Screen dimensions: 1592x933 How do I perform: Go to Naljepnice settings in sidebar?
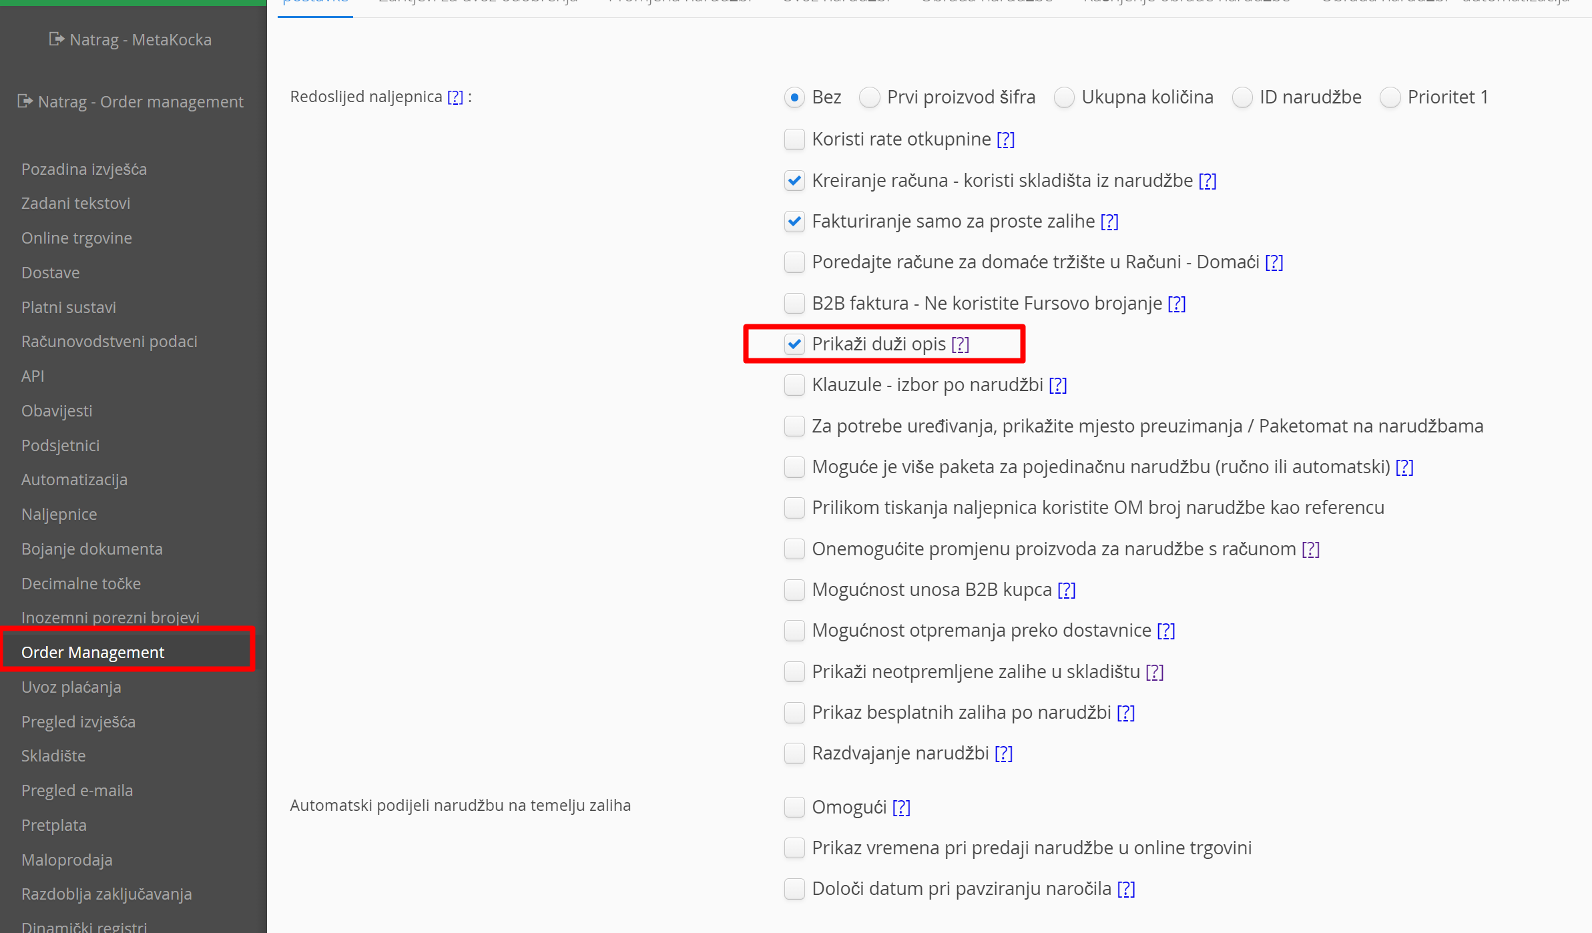[x=59, y=515]
